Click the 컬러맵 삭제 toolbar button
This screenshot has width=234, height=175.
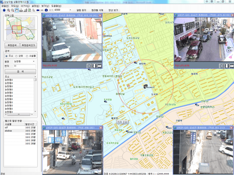[97, 10]
